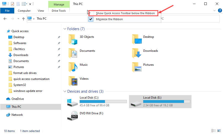Open Downloads in the navigation pane
Image resolution: width=223 pixels, height=134 pixels.
pyautogui.click(x=21, y=55)
